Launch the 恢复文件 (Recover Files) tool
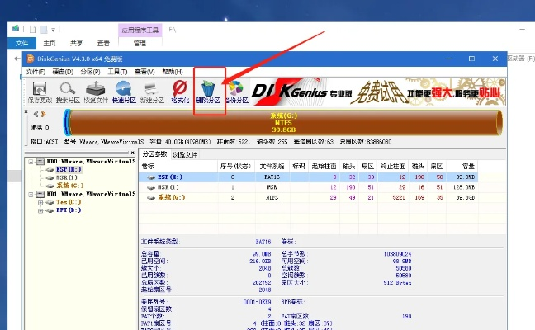535x330 pixels. [x=96, y=90]
